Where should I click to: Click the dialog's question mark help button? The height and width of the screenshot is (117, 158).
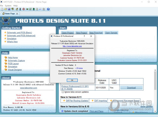[84, 36]
